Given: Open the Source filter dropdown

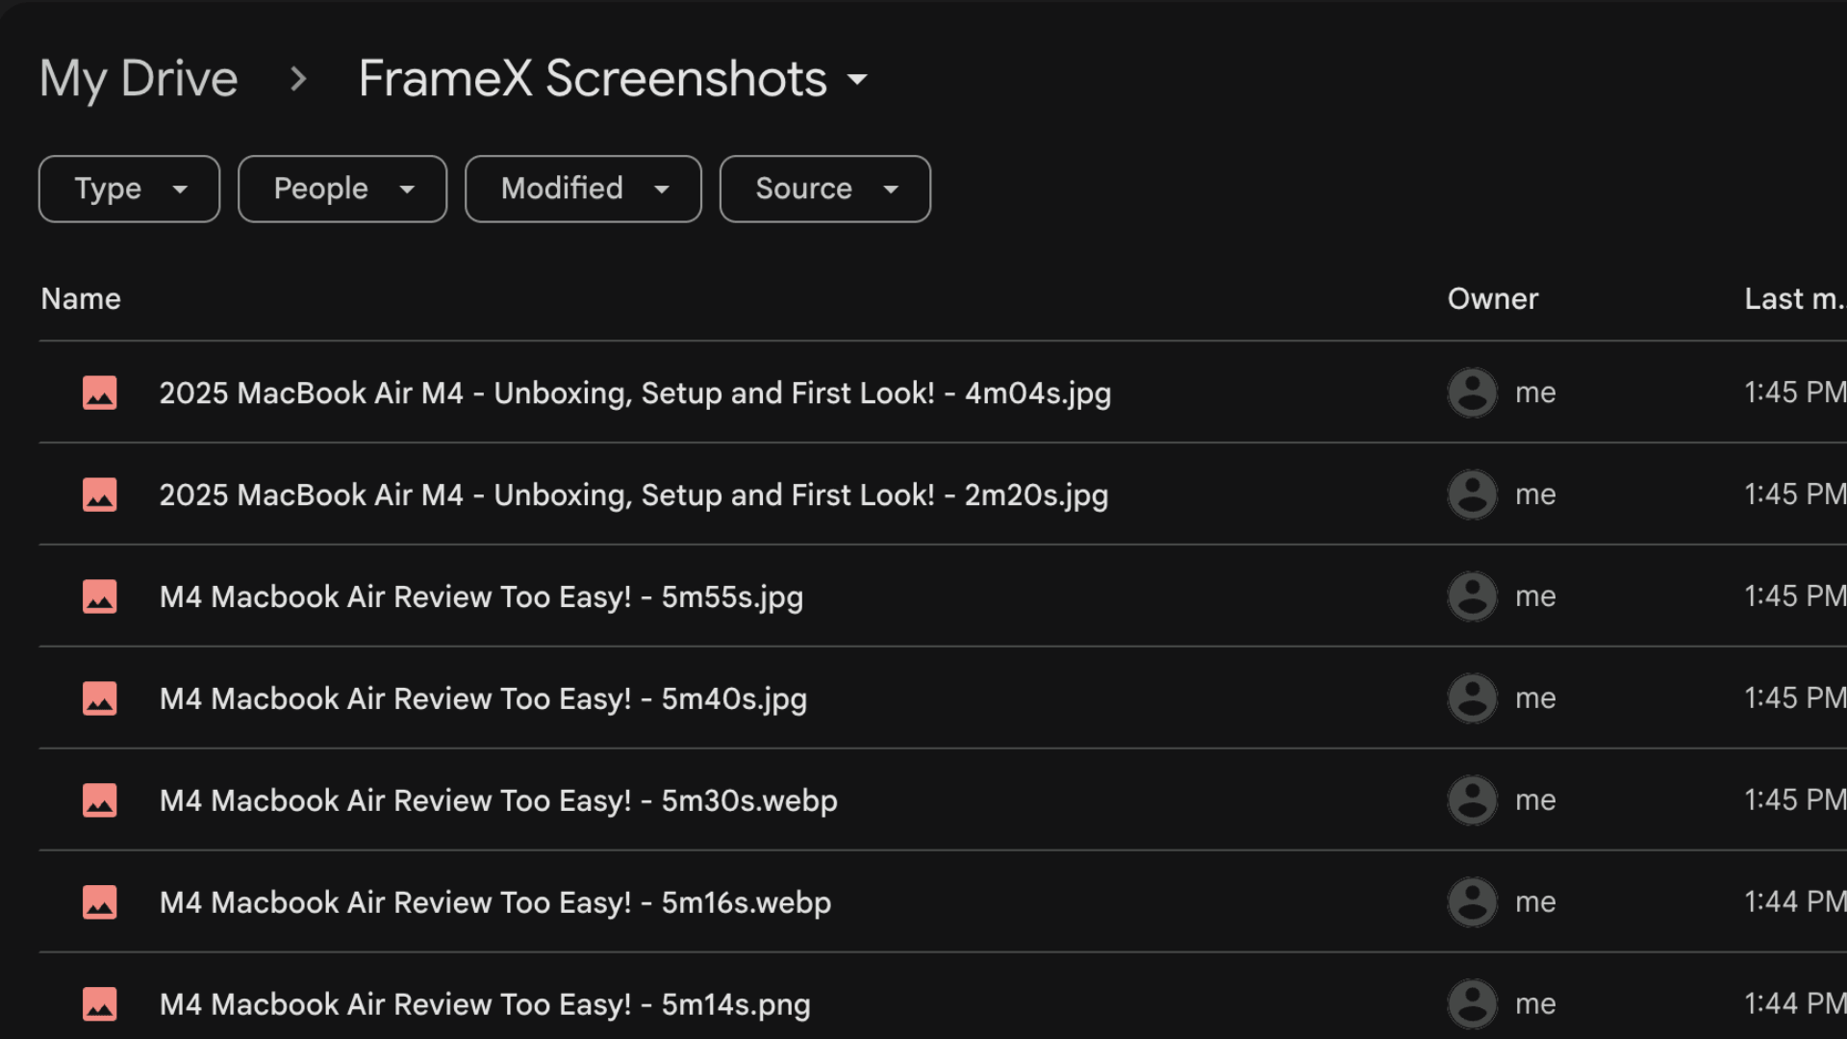Looking at the screenshot, I should pyautogui.click(x=824, y=189).
